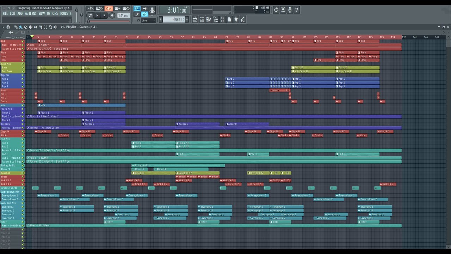
Task: Click the plus button beside Pluck 1
Action: (187, 19)
